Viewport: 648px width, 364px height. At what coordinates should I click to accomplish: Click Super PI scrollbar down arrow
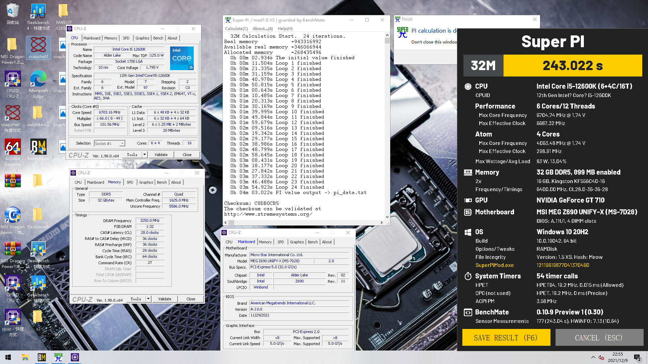point(387,217)
